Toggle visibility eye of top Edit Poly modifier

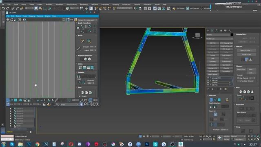[208, 80]
